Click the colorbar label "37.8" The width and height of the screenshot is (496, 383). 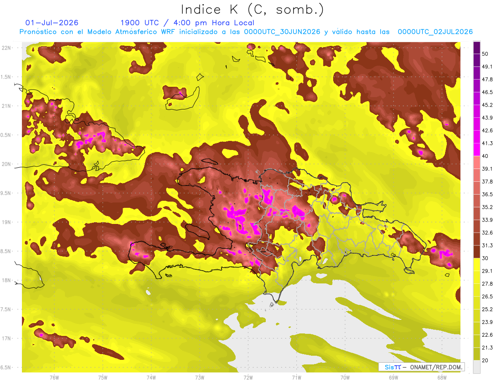[x=487, y=182]
